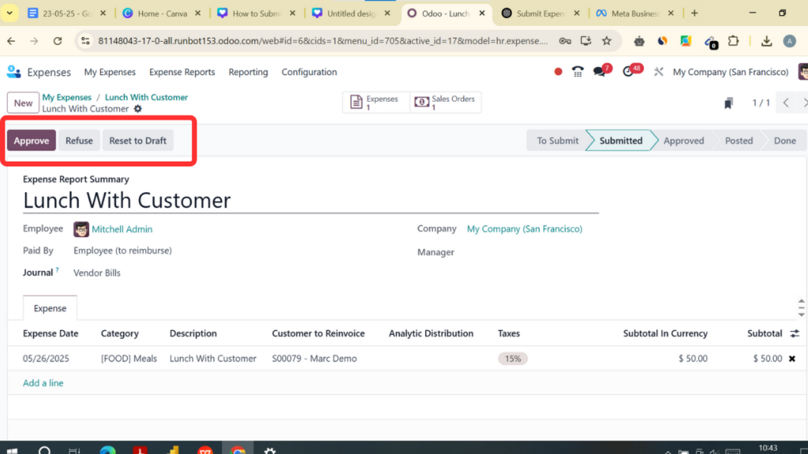Open conversations with 7 badge
This screenshot has width=808, height=454.
coord(601,71)
